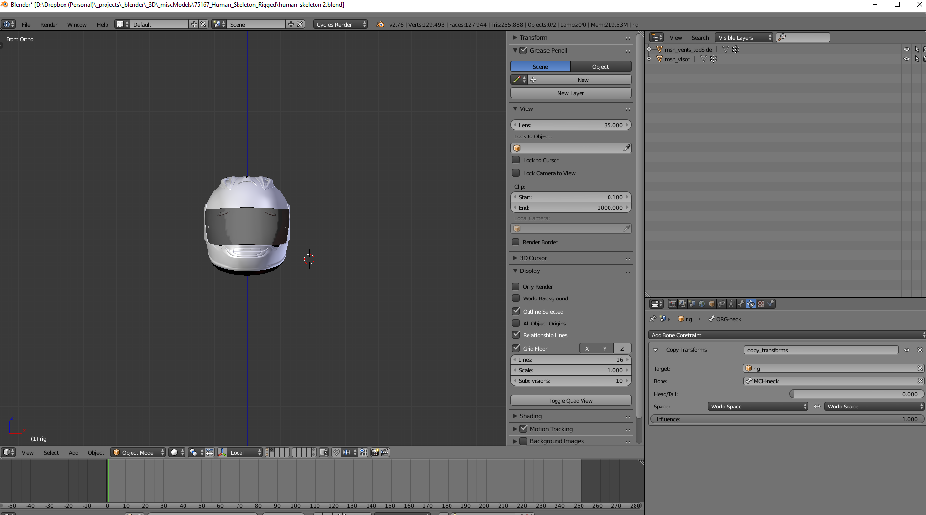Add a new screen layout with plus
Image resolution: width=926 pixels, height=515 pixels.
(194, 24)
